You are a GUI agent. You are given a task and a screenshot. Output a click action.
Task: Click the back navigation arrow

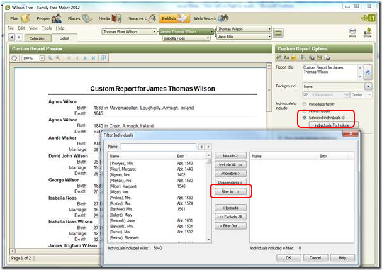(11, 37)
